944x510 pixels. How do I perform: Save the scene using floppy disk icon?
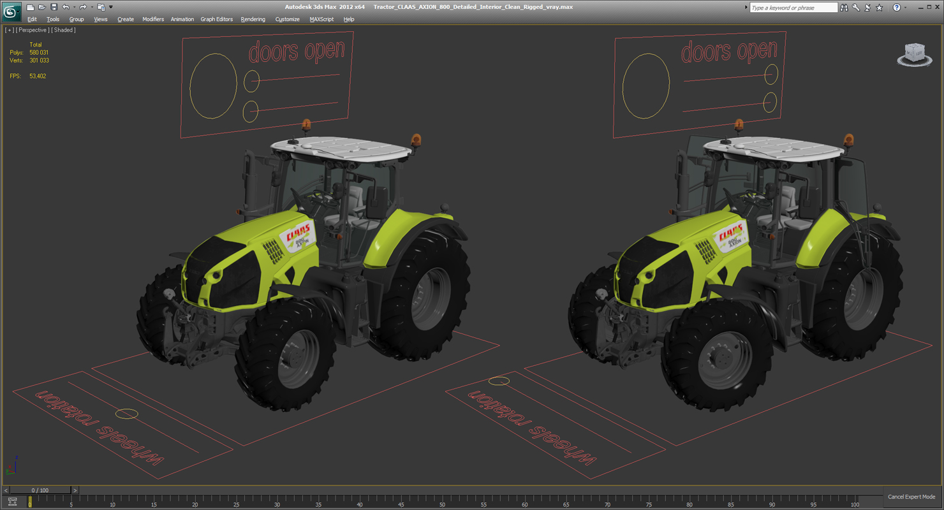coord(54,7)
